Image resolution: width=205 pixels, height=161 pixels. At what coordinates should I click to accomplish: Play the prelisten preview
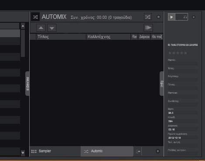point(171,17)
